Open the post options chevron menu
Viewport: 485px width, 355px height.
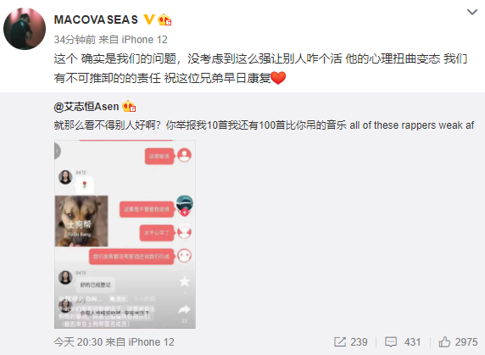[472, 12]
